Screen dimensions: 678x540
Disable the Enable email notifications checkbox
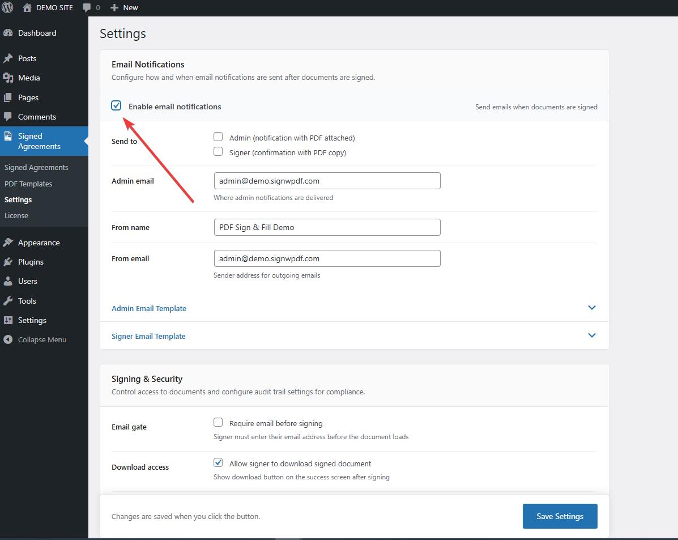click(116, 105)
